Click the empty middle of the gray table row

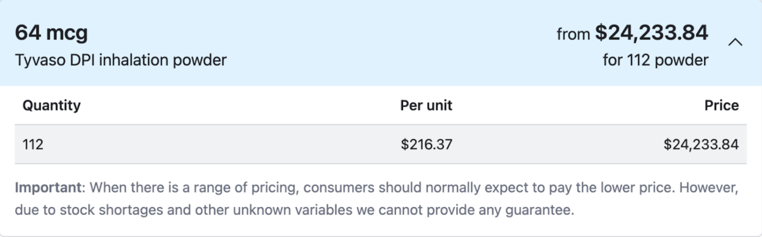[x=223, y=144]
